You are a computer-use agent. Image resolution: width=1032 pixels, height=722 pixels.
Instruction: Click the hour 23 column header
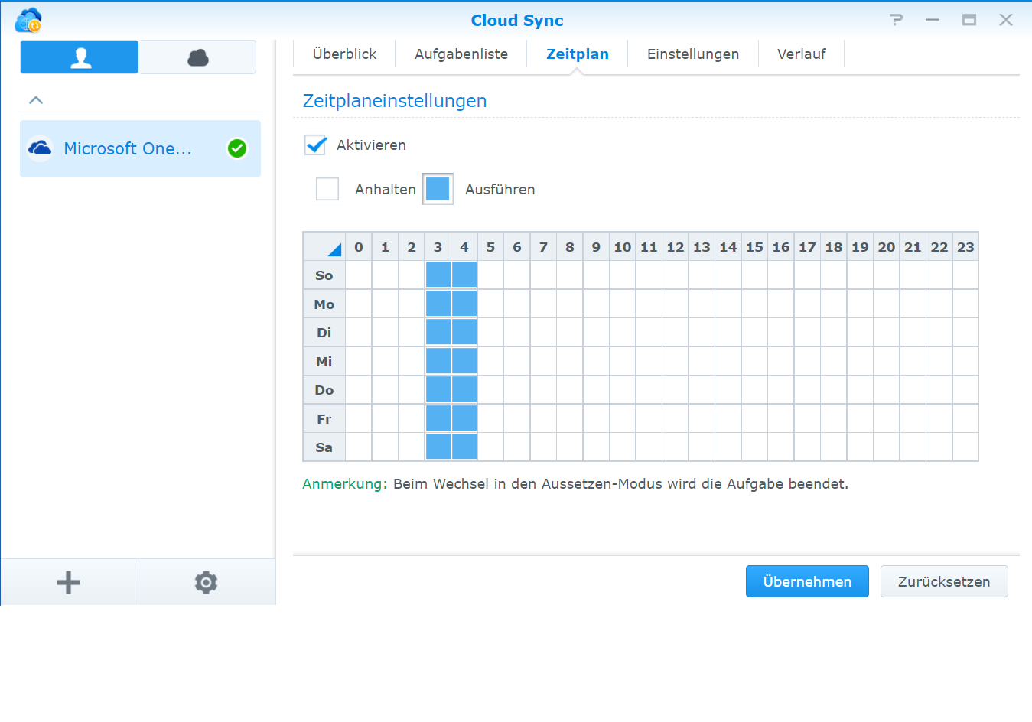[965, 246]
